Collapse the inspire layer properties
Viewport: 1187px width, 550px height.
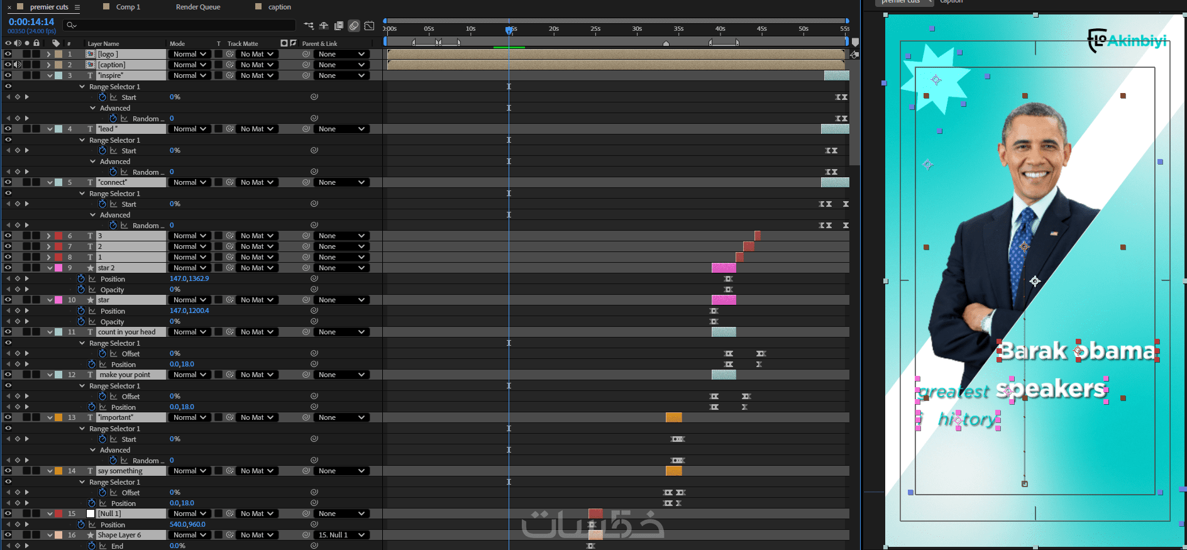coord(50,75)
